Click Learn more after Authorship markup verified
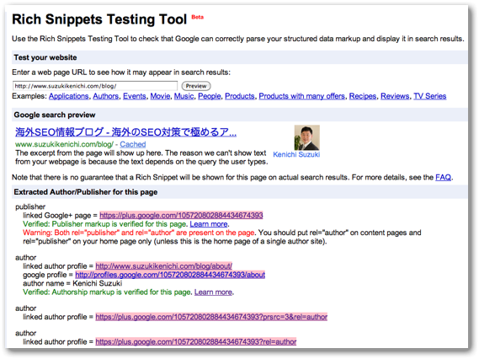Viewport: 479px width, 359px height. pos(213,292)
